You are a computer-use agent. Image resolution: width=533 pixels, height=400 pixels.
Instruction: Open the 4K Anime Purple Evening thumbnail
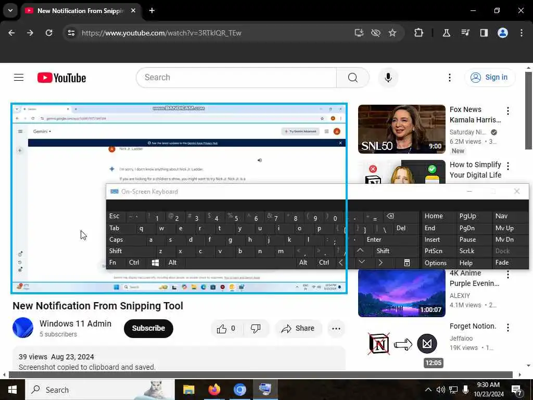point(401,293)
